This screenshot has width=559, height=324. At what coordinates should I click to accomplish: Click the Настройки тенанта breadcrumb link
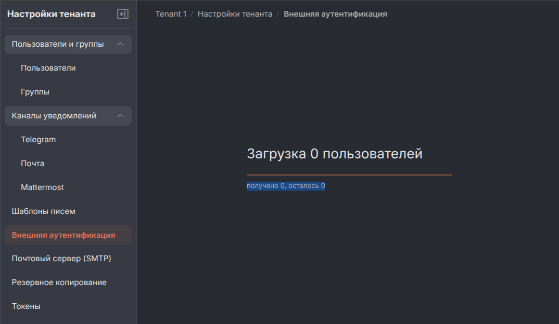[235, 14]
